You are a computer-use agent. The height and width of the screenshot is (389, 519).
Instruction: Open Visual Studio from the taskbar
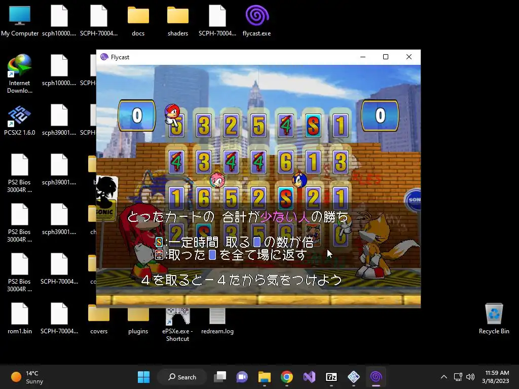click(x=309, y=377)
